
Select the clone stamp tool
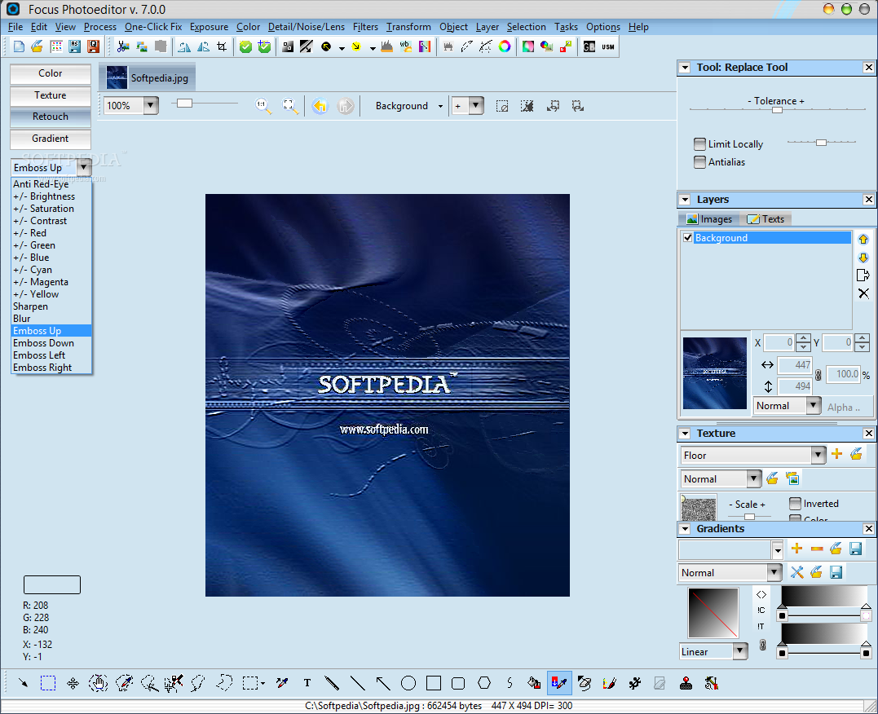coord(686,683)
